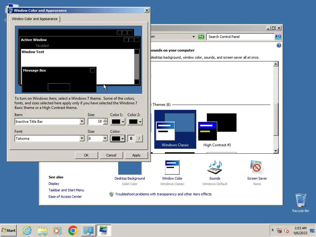Open Windows Explorer folder icon in taskbar

click(42, 230)
